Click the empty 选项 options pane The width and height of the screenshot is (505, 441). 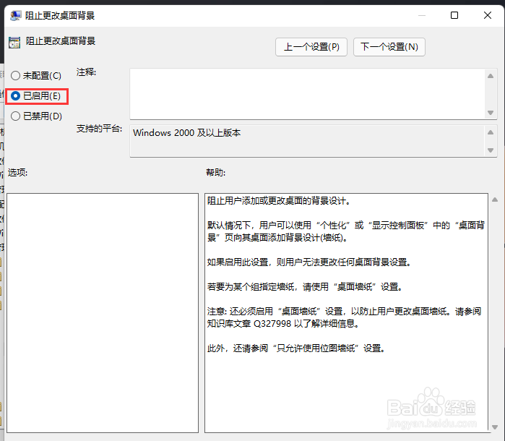point(103,313)
